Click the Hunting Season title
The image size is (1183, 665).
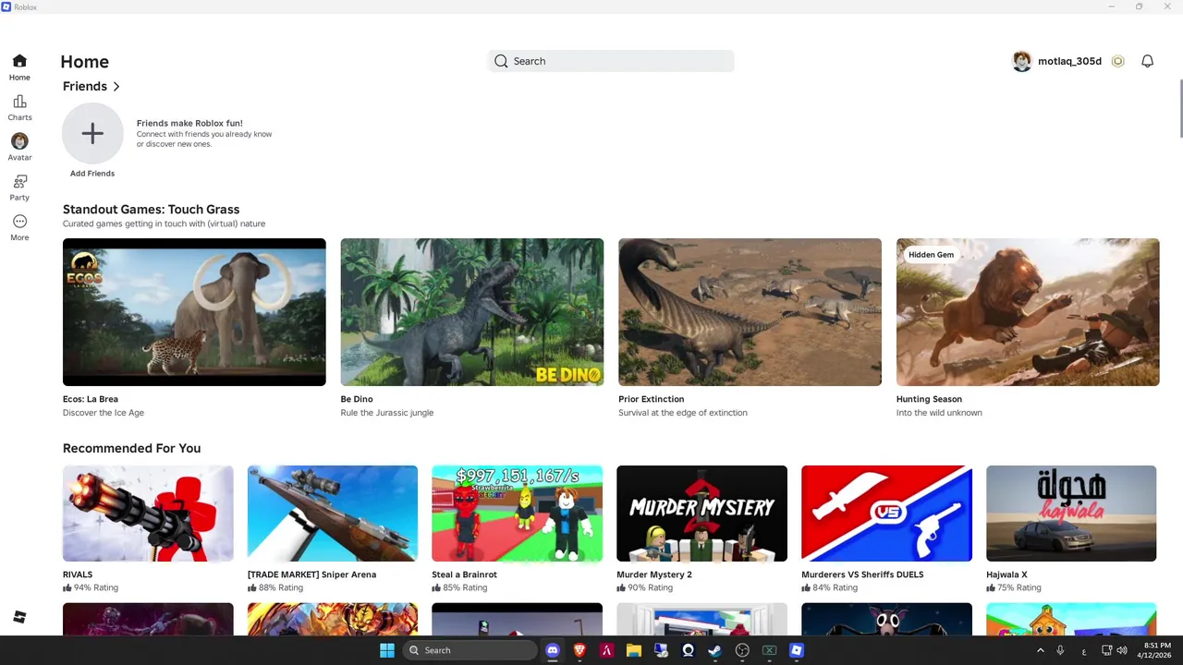929,399
